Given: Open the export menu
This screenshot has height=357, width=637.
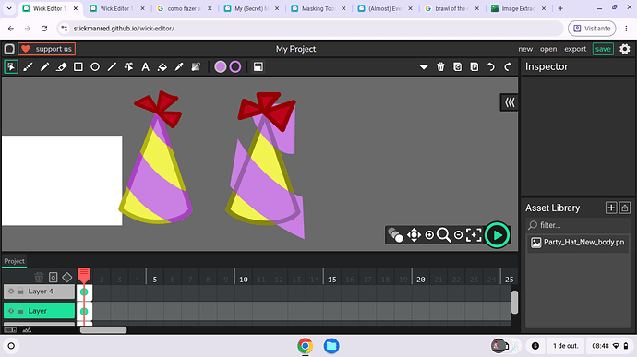Looking at the screenshot, I should (x=575, y=49).
